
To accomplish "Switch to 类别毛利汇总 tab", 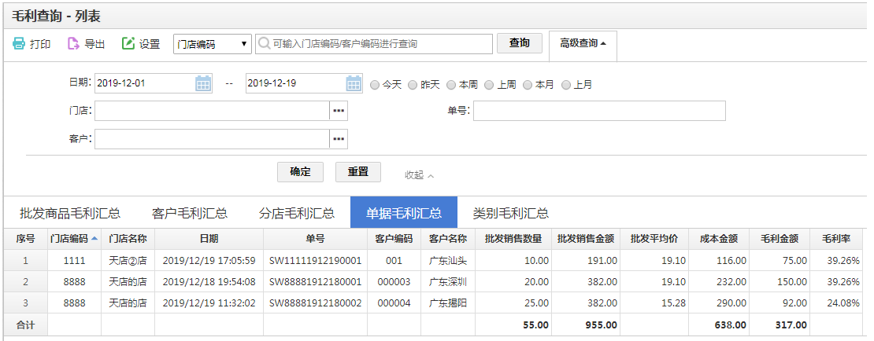I will coord(510,212).
